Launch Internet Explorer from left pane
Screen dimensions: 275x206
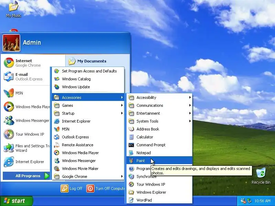tap(26, 162)
